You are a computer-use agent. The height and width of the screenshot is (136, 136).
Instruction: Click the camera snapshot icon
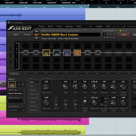pos(134,35)
